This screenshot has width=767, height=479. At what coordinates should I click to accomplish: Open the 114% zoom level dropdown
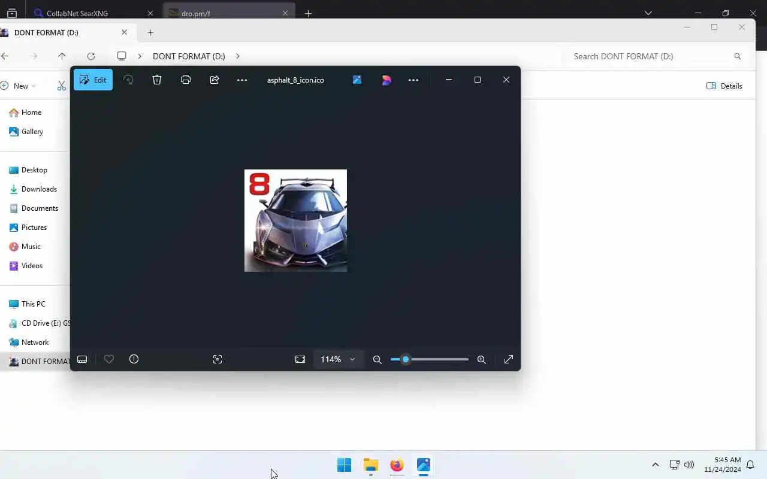[x=338, y=359]
